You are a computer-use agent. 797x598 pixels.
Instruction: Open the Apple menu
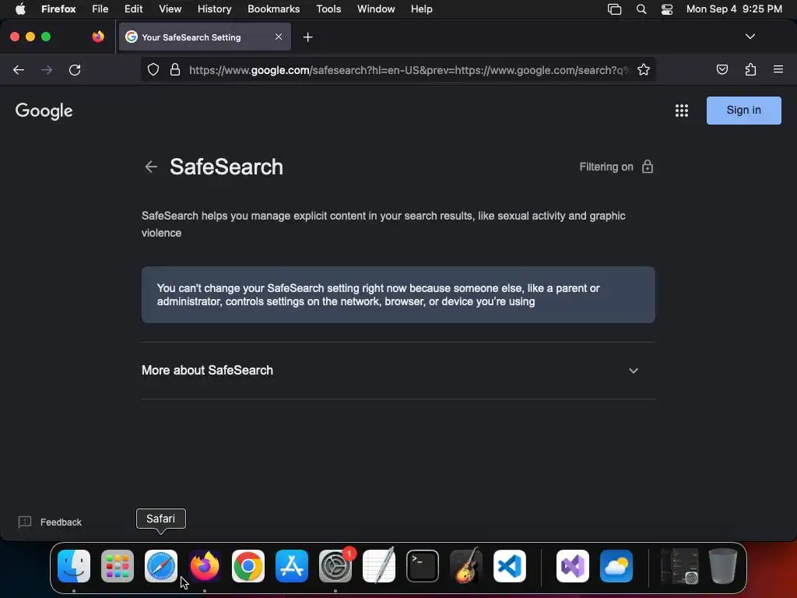(20, 9)
